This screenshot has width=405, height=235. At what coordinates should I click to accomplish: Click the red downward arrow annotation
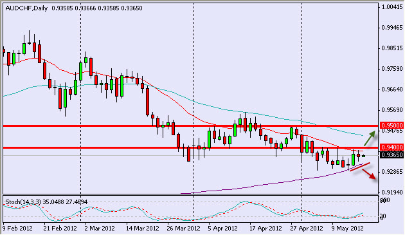(x=369, y=174)
